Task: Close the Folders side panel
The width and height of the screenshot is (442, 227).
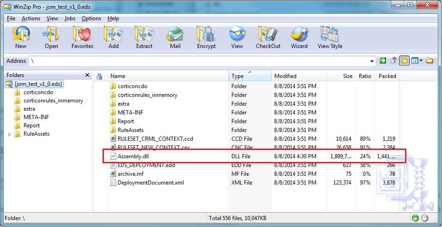Action: (x=87, y=75)
